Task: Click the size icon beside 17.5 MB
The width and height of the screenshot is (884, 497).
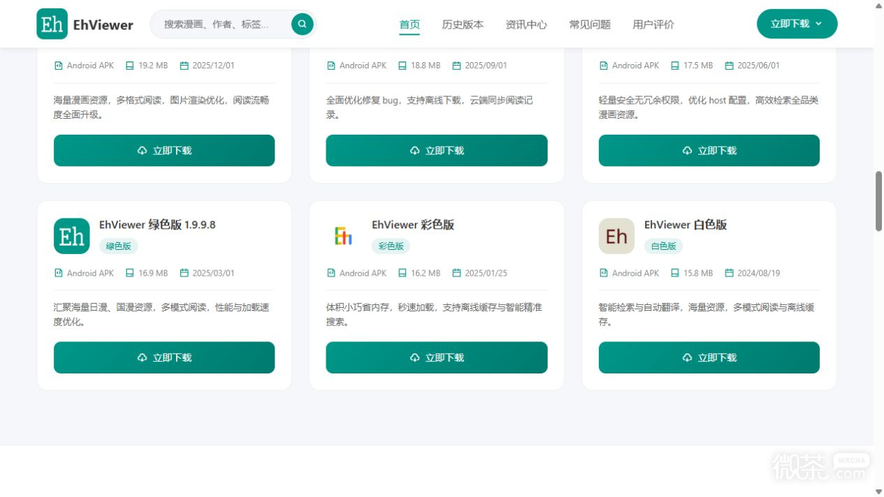Action: (x=674, y=66)
